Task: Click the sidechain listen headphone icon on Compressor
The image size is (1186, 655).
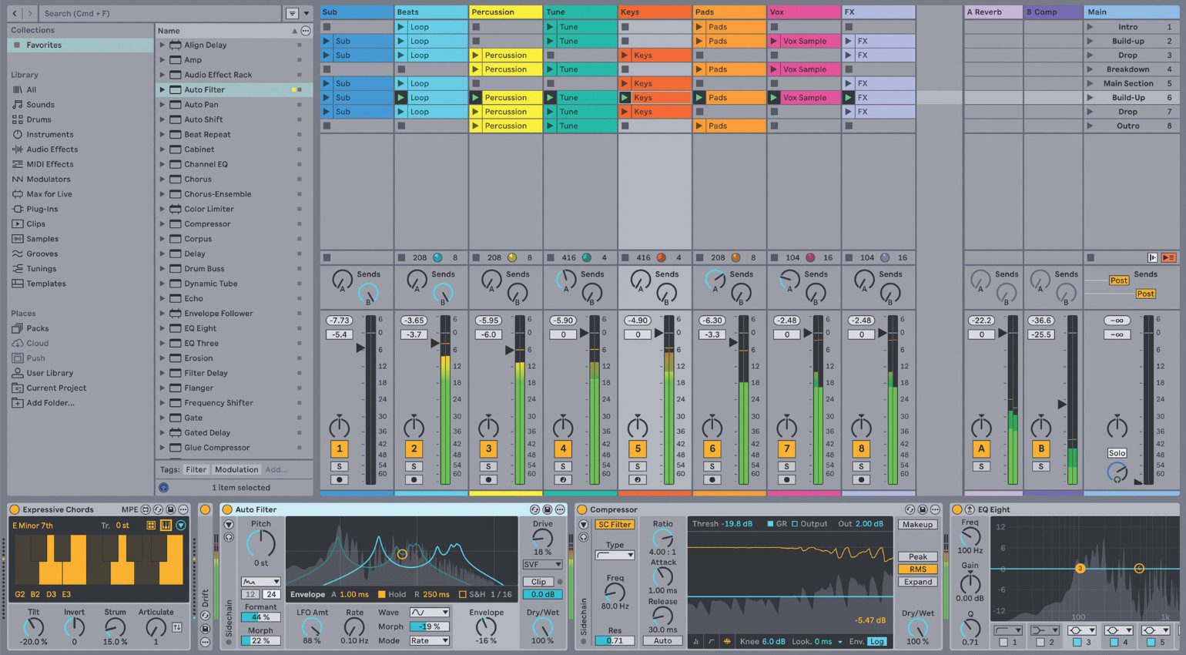Action: [x=582, y=537]
